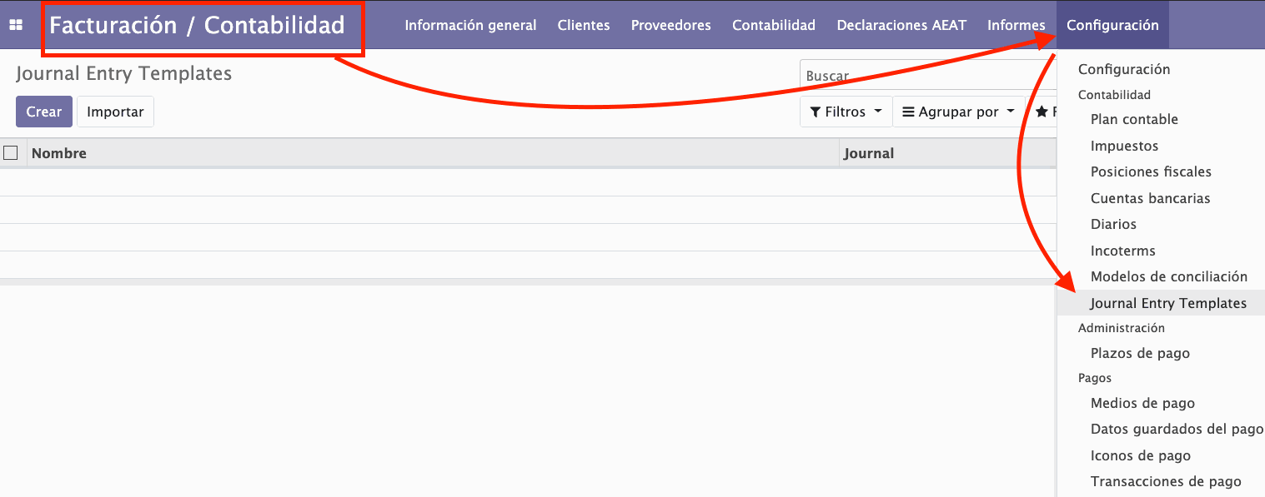Open Plan contable menu entry
Viewport: 1265px width, 497px height.
click(x=1134, y=119)
